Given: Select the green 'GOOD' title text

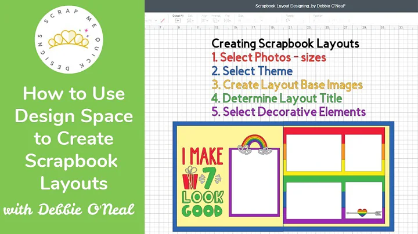Looking at the screenshot, I should pos(202,211).
